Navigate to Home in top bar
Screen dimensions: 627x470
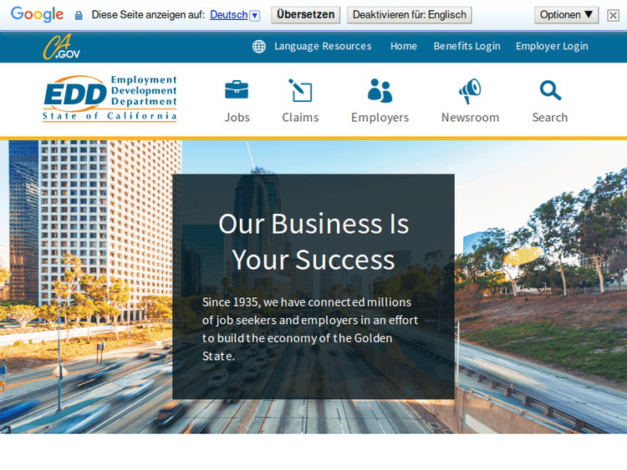(404, 46)
